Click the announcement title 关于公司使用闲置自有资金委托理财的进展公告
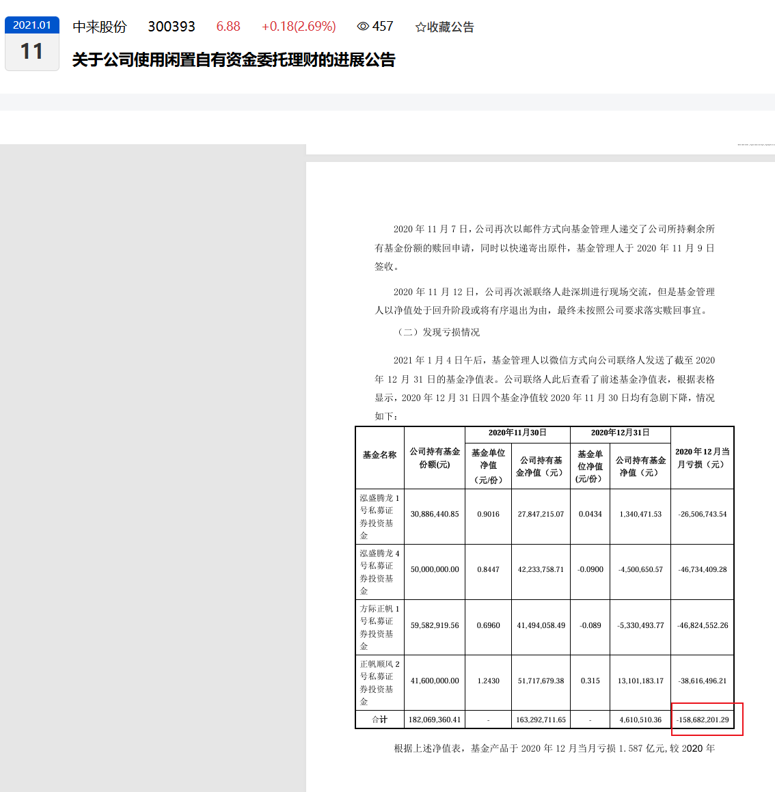775x792 pixels. tap(234, 59)
